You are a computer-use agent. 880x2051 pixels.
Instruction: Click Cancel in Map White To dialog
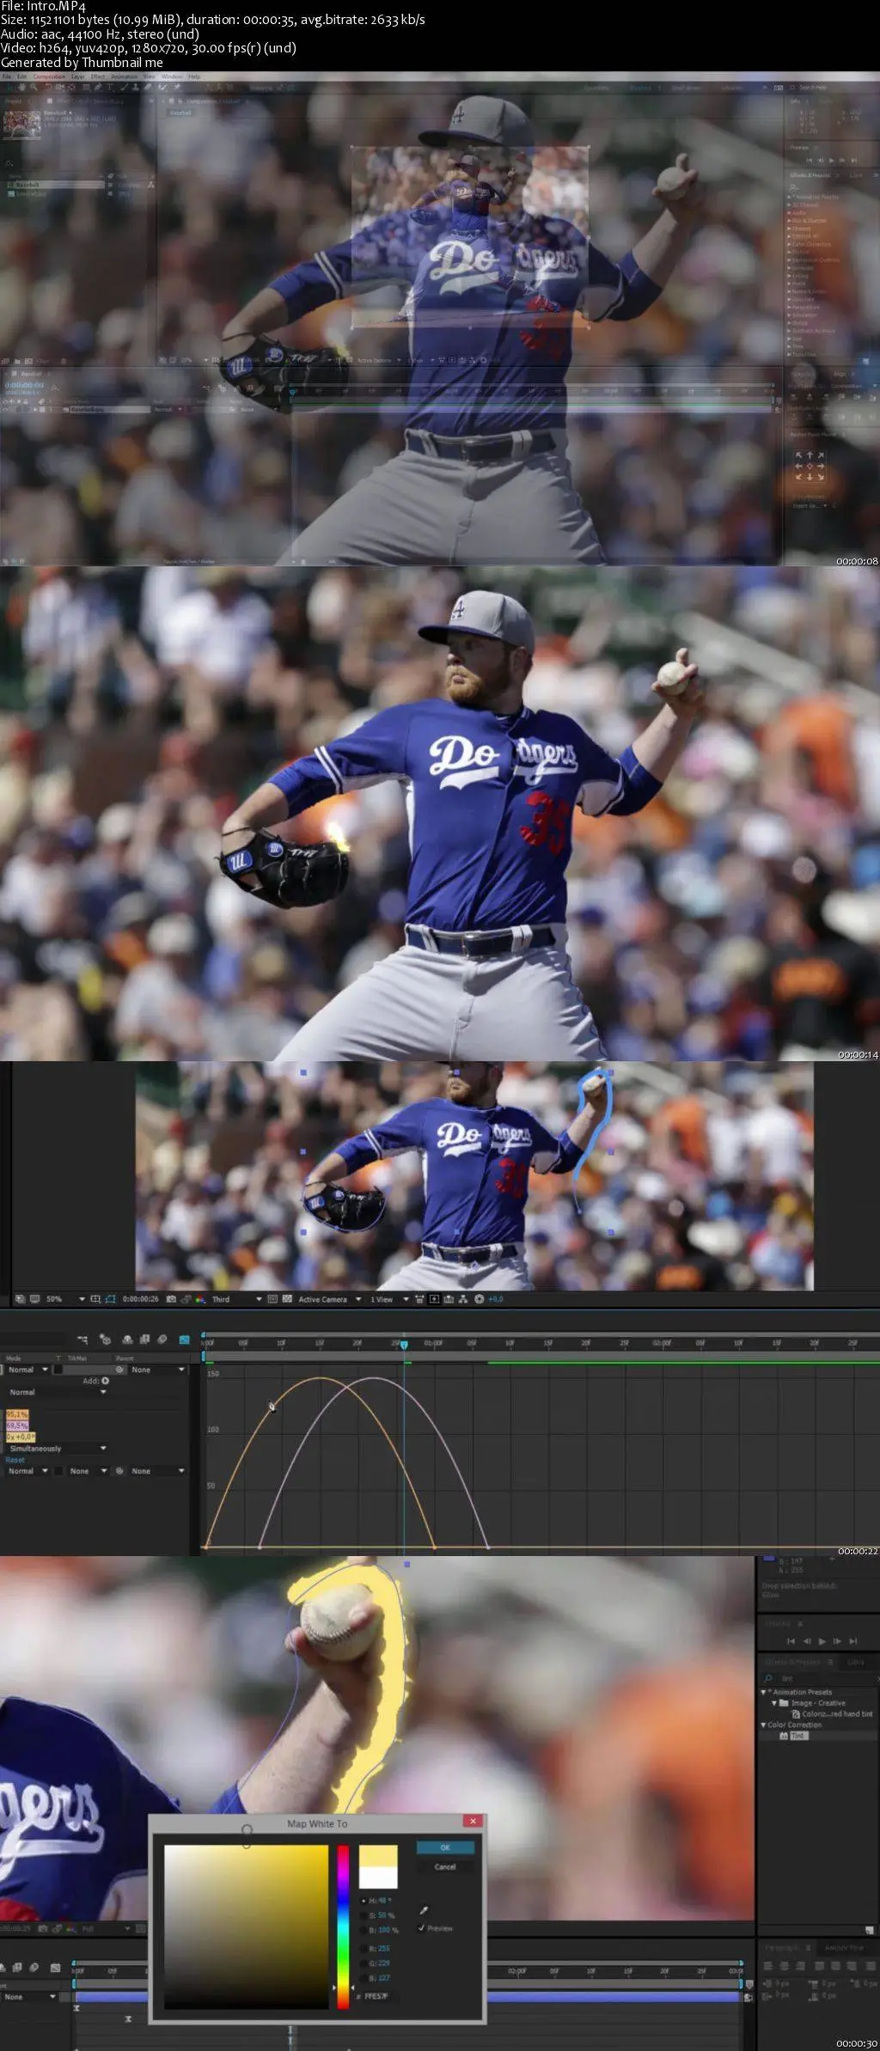[x=445, y=1866]
